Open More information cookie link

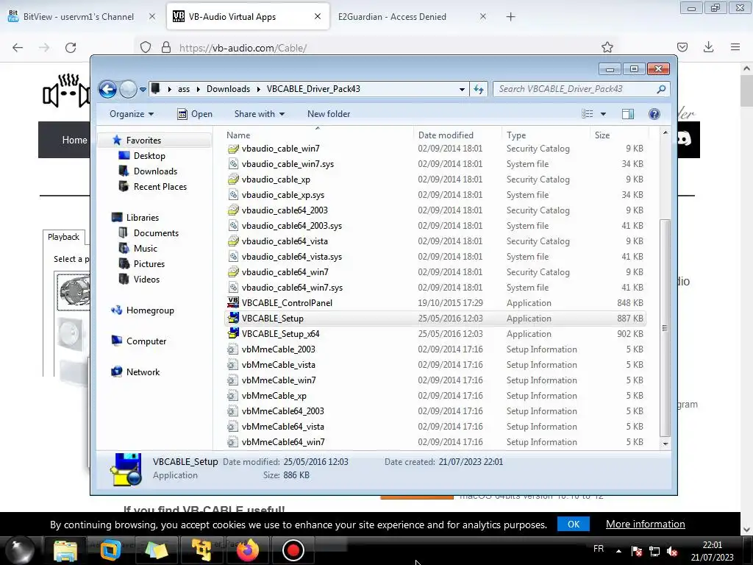click(645, 524)
